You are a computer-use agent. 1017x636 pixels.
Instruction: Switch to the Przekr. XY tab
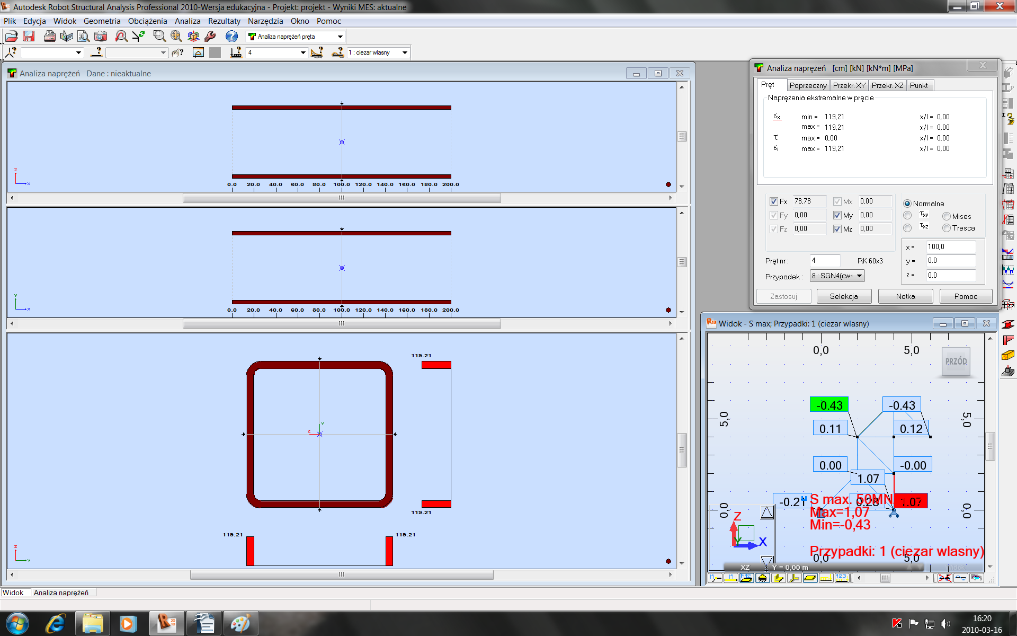point(849,85)
